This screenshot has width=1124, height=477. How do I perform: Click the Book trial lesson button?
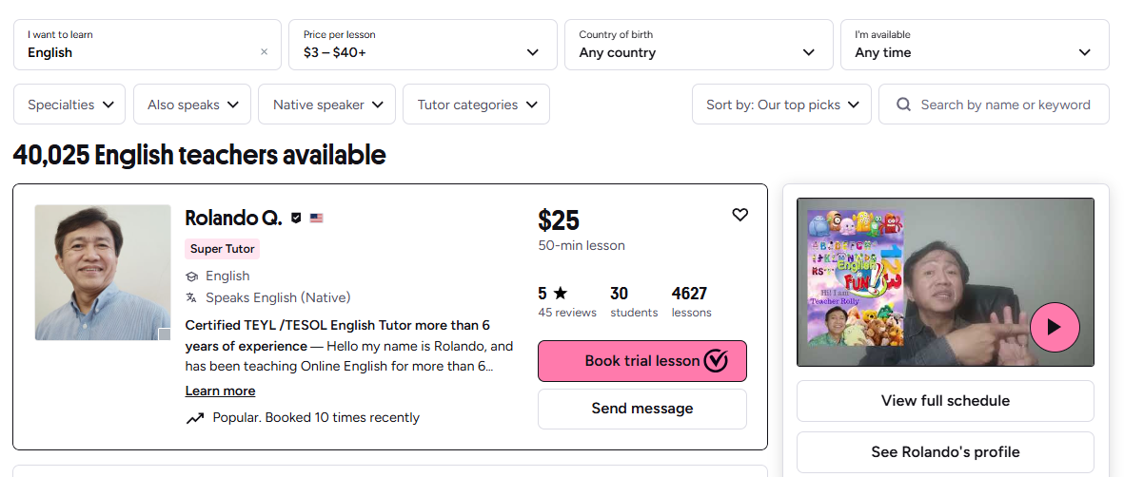click(x=642, y=361)
